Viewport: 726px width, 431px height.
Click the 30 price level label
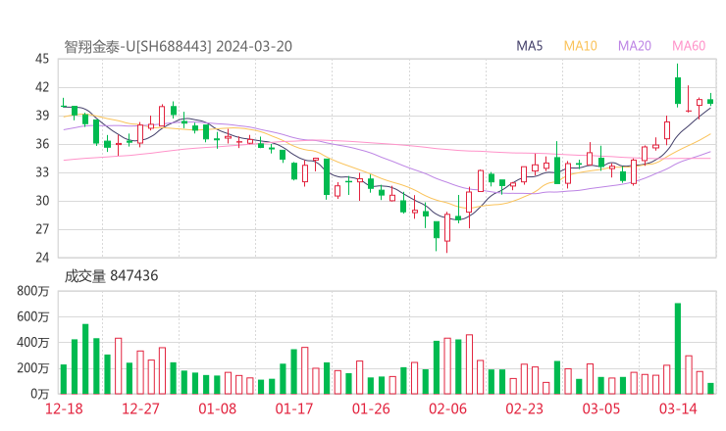[x=42, y=201]
